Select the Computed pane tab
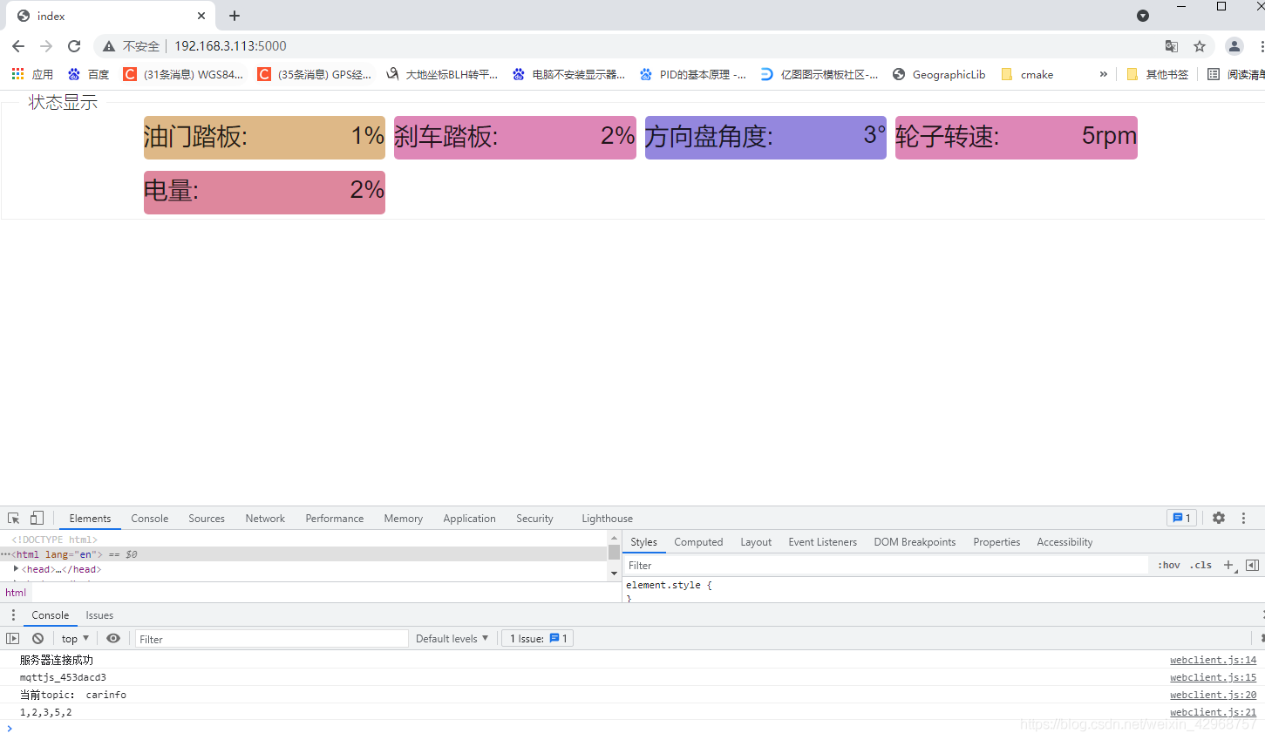The image size is (1265, 740). [x=698, y=542]
